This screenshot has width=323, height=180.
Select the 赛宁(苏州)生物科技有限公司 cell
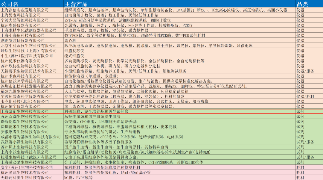32,167
